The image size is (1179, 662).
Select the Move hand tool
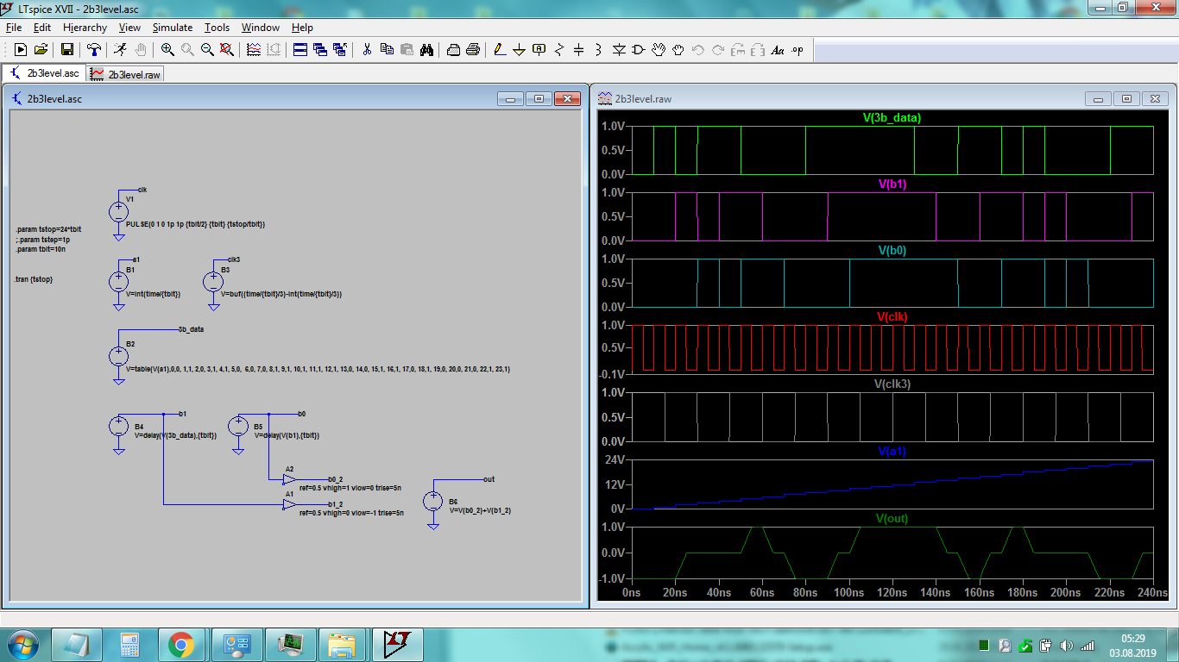(659, 50)
